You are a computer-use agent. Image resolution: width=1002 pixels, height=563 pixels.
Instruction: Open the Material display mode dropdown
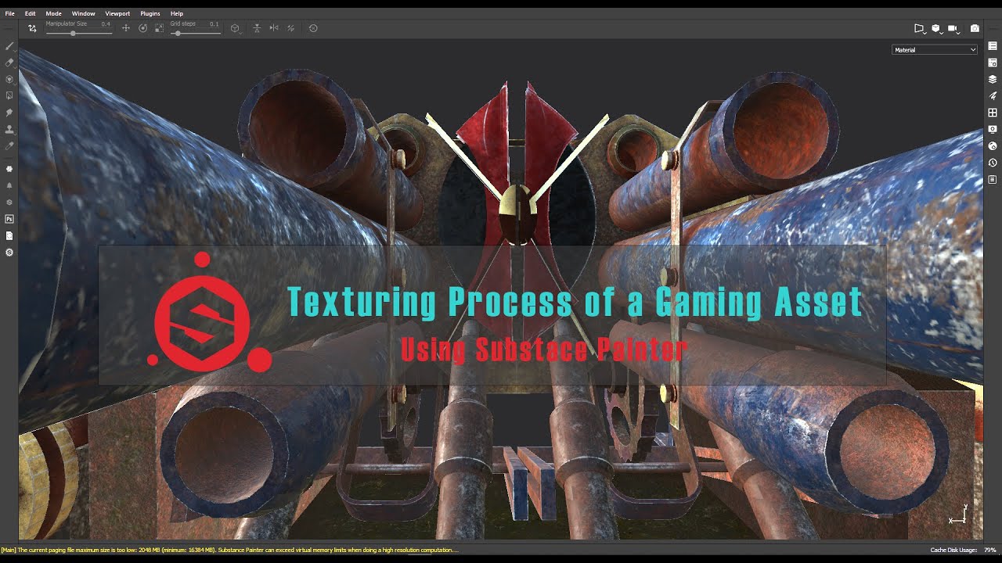935,50
